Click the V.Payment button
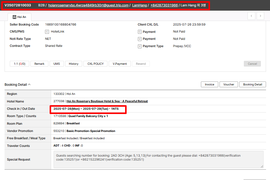The image size is (270, 180). click(x=120, y=64)
